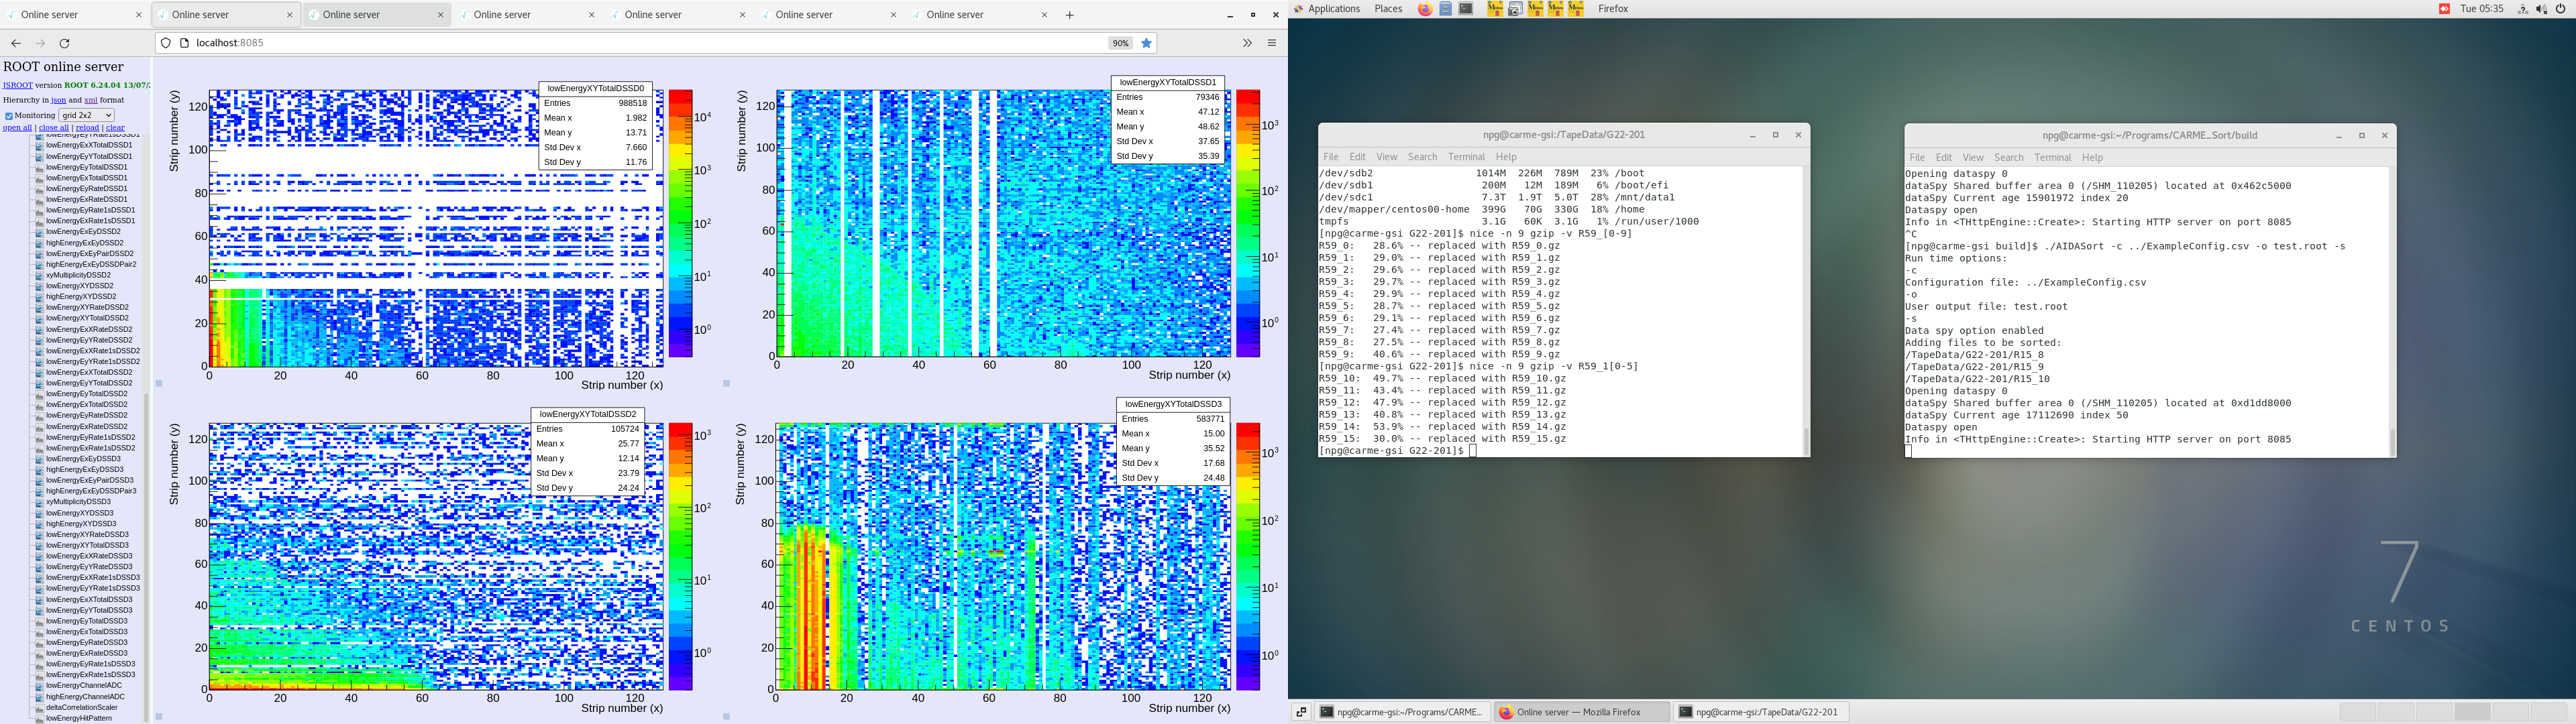
Task: Launch terminal from top panel icon
Action: point(1466,9)
